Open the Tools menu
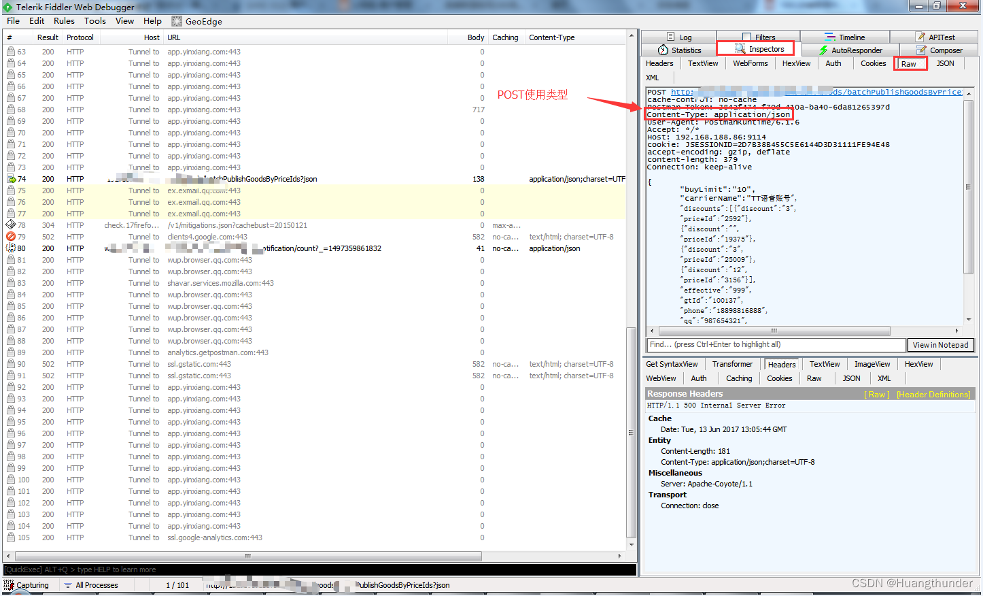Image resolution: width=983 pixels, height=596 pixels. tap(95, 21)
